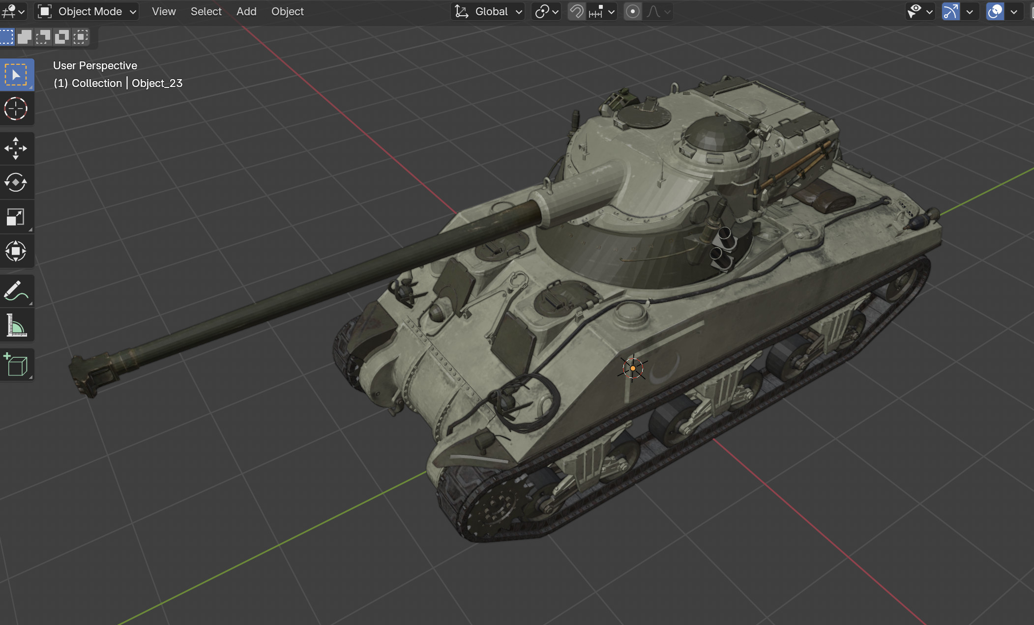Activate Select Box tool
This screenshot has width=1034, height=625.
pos(16,75)
